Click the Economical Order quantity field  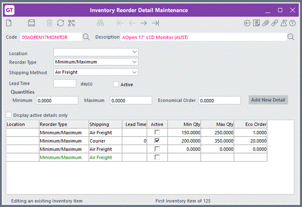(219, 101)
